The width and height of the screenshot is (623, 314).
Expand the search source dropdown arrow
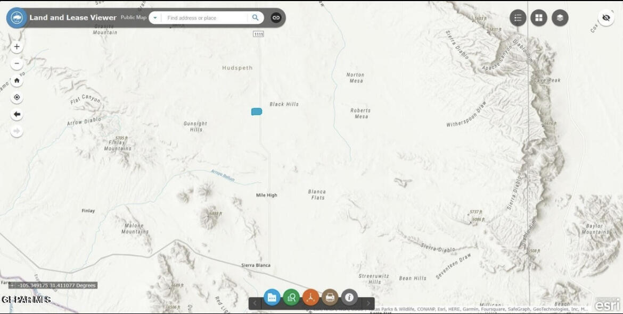[155, 18]
